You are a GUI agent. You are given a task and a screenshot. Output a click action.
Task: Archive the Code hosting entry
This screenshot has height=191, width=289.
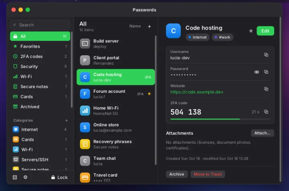click(177, 174)
